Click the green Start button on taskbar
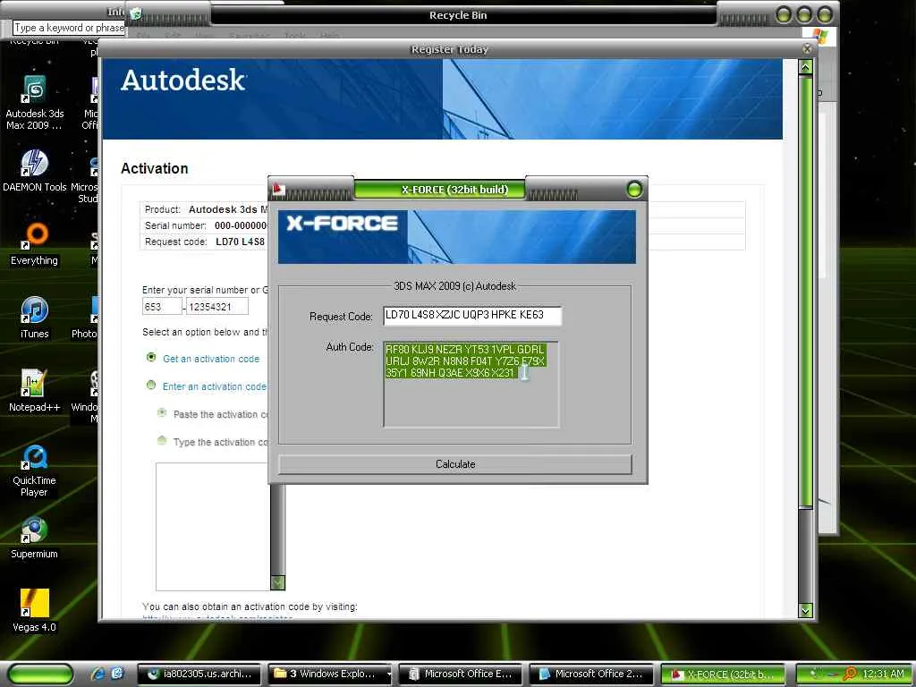The height and width of the screenshot is (687, 916). point(41,674)
